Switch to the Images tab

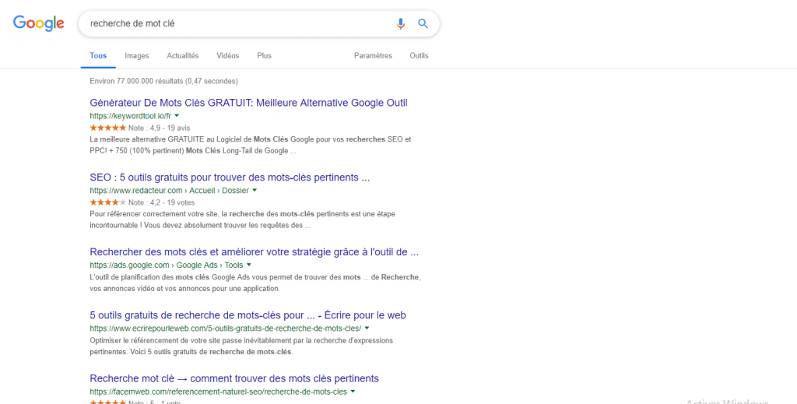[137, 56]
